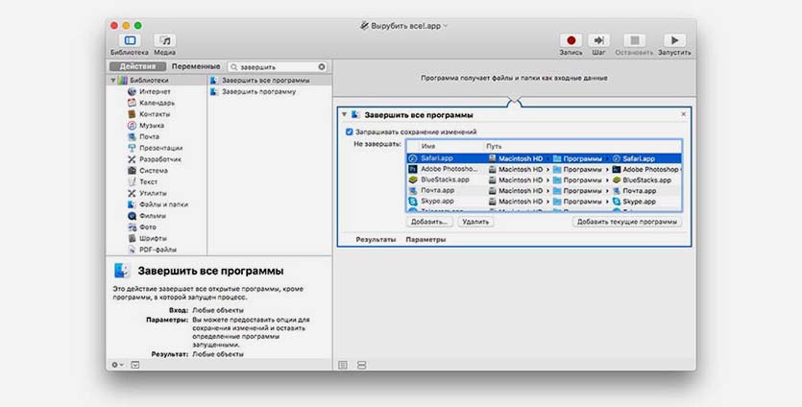Image resolution: width=802 pixels, height=407 pixels.
Task: Remove the action with its close X
Action: tap(683, 114)
